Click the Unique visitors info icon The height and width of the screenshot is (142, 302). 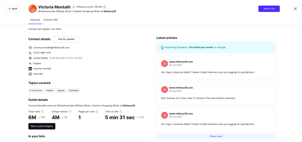70,112
